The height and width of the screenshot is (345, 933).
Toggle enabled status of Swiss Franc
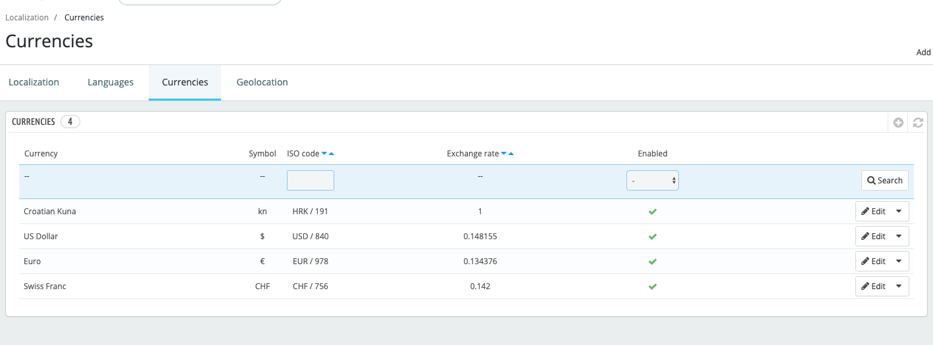tap(653, 287)
